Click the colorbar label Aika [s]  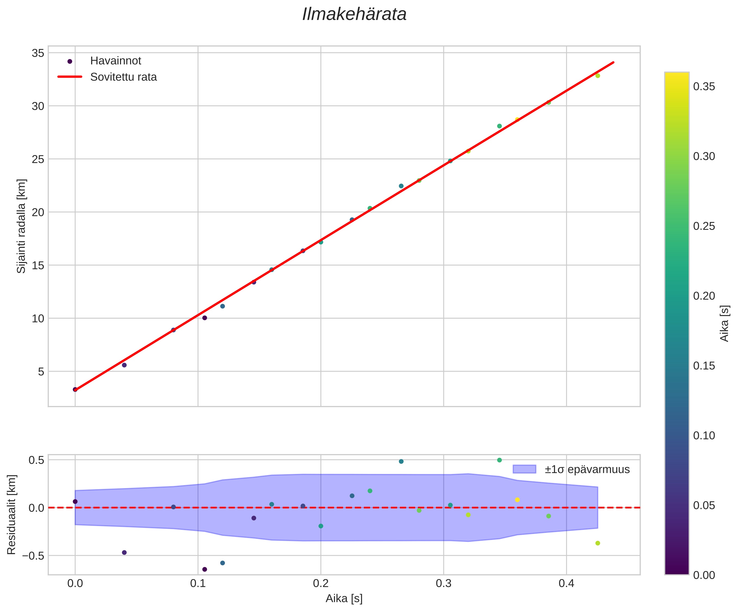[x=724, y=323]
